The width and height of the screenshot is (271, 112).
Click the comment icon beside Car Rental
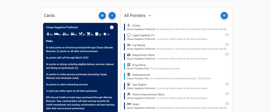(x=227, y=45)
